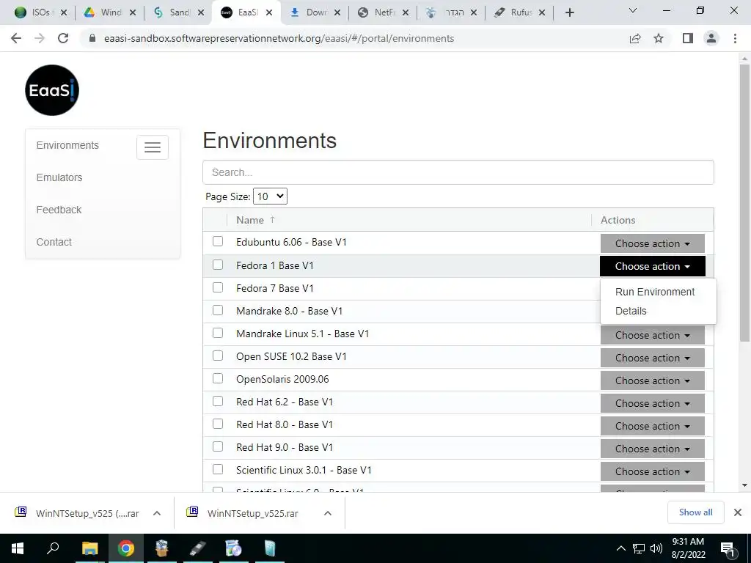Select Run Environment from the dropdown menu

[x=655, y=292]
